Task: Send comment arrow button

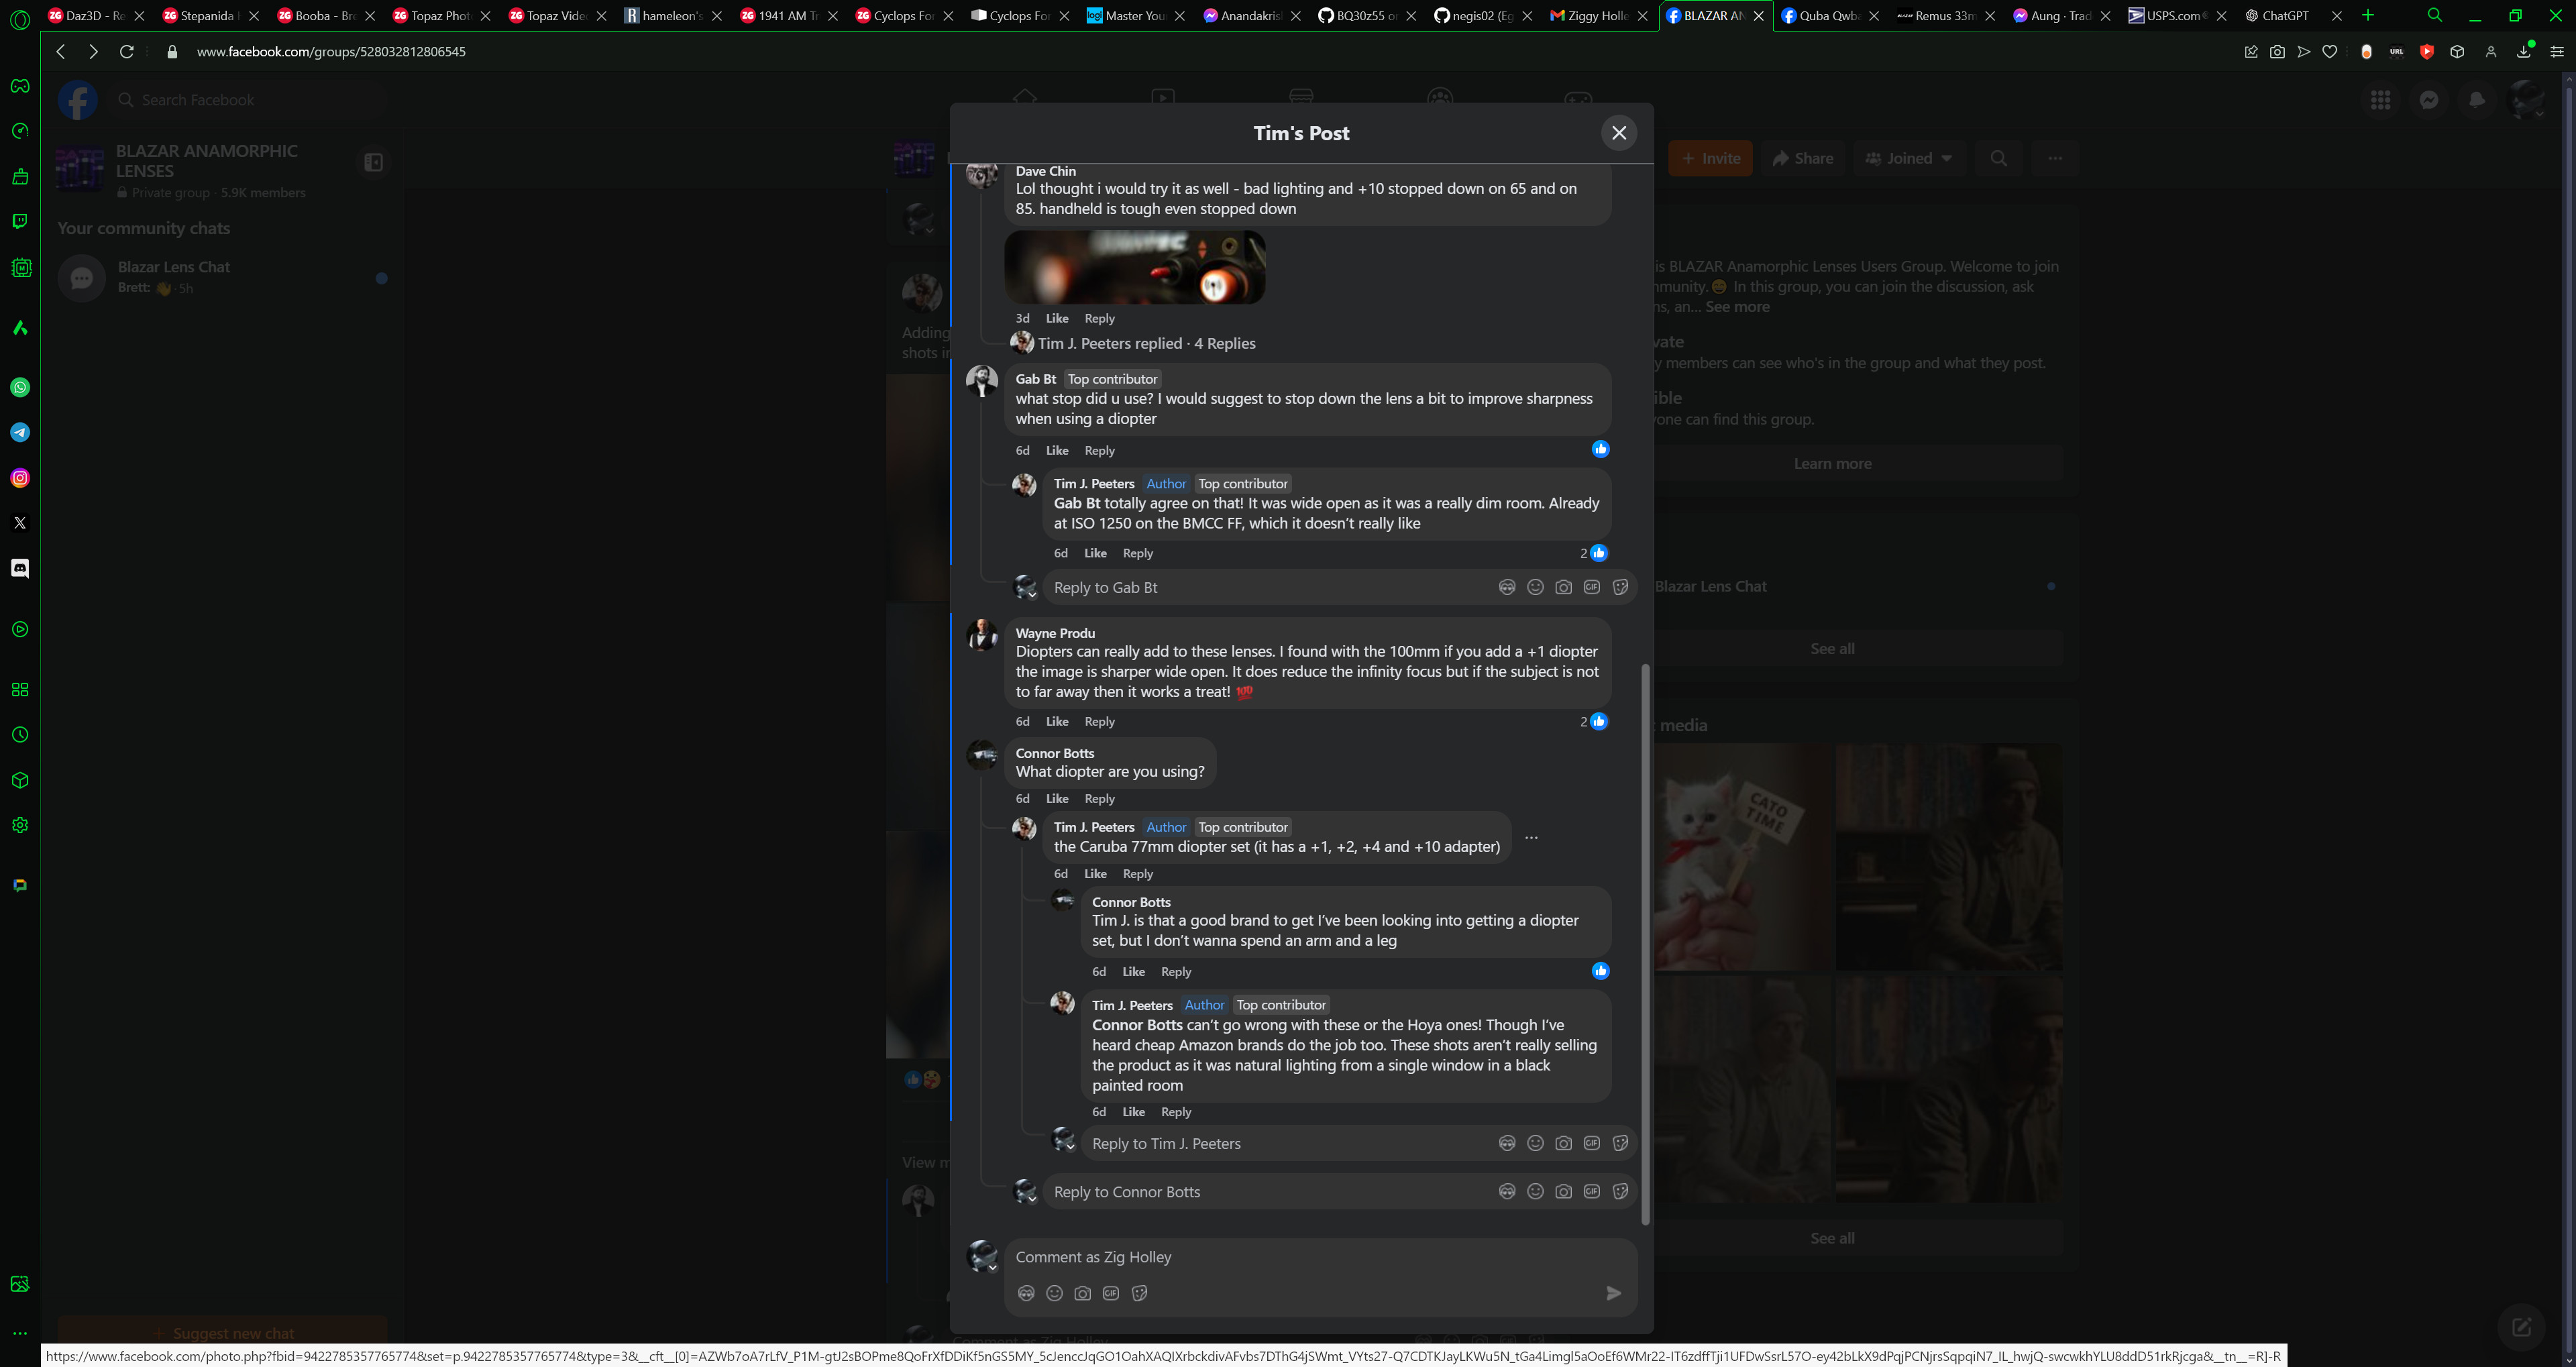Action: click(1613, 1293)
